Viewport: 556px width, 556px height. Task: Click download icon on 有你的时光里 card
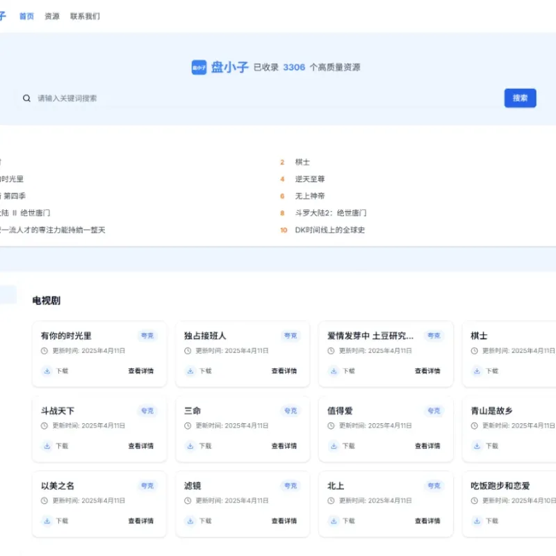(47, 371)
